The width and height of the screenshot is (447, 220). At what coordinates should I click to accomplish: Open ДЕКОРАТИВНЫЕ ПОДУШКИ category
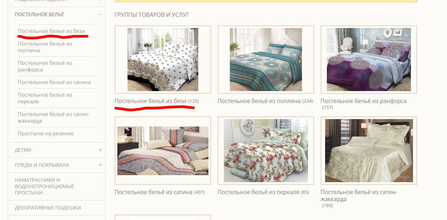click(48, 208)
